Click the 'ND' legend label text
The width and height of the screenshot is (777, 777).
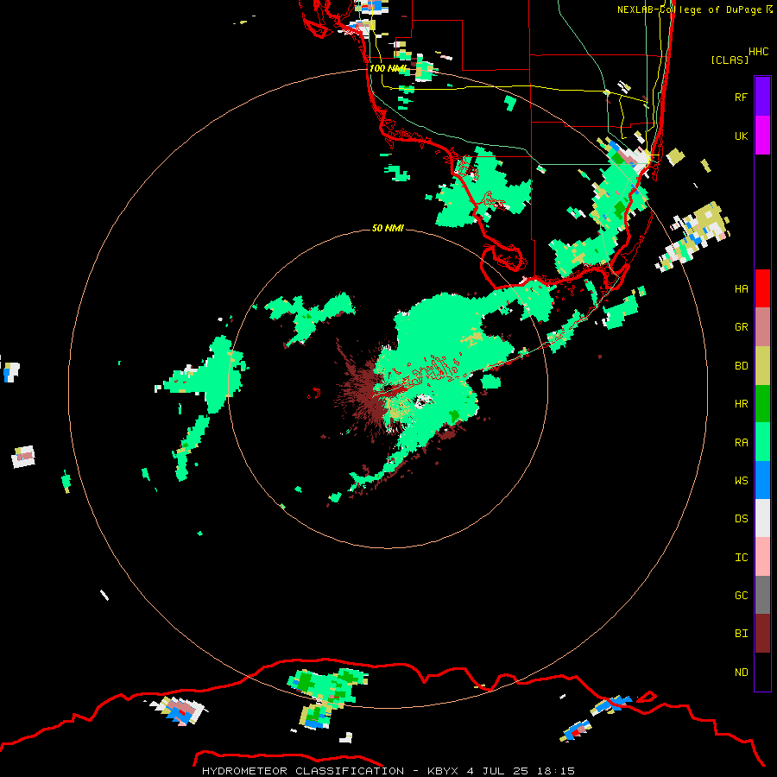tap(741, 673)
